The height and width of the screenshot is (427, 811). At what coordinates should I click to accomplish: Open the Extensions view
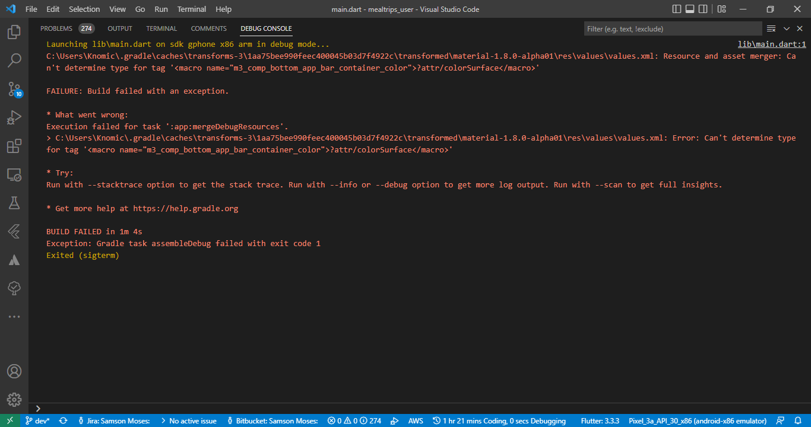[14, 146]
